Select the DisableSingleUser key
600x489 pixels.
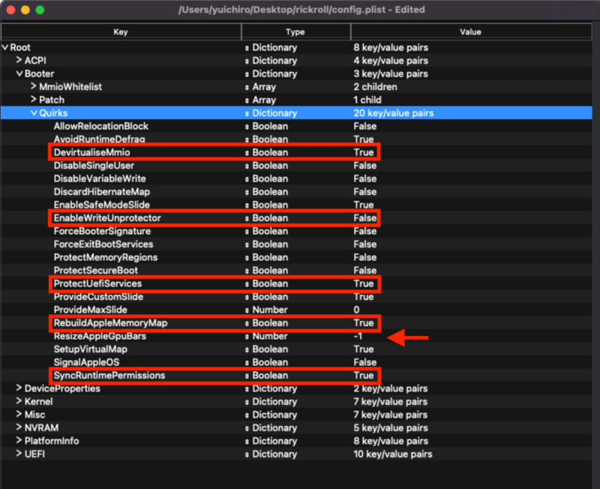(x=94, y=165)
